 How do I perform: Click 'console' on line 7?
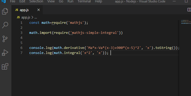(36, 53)
